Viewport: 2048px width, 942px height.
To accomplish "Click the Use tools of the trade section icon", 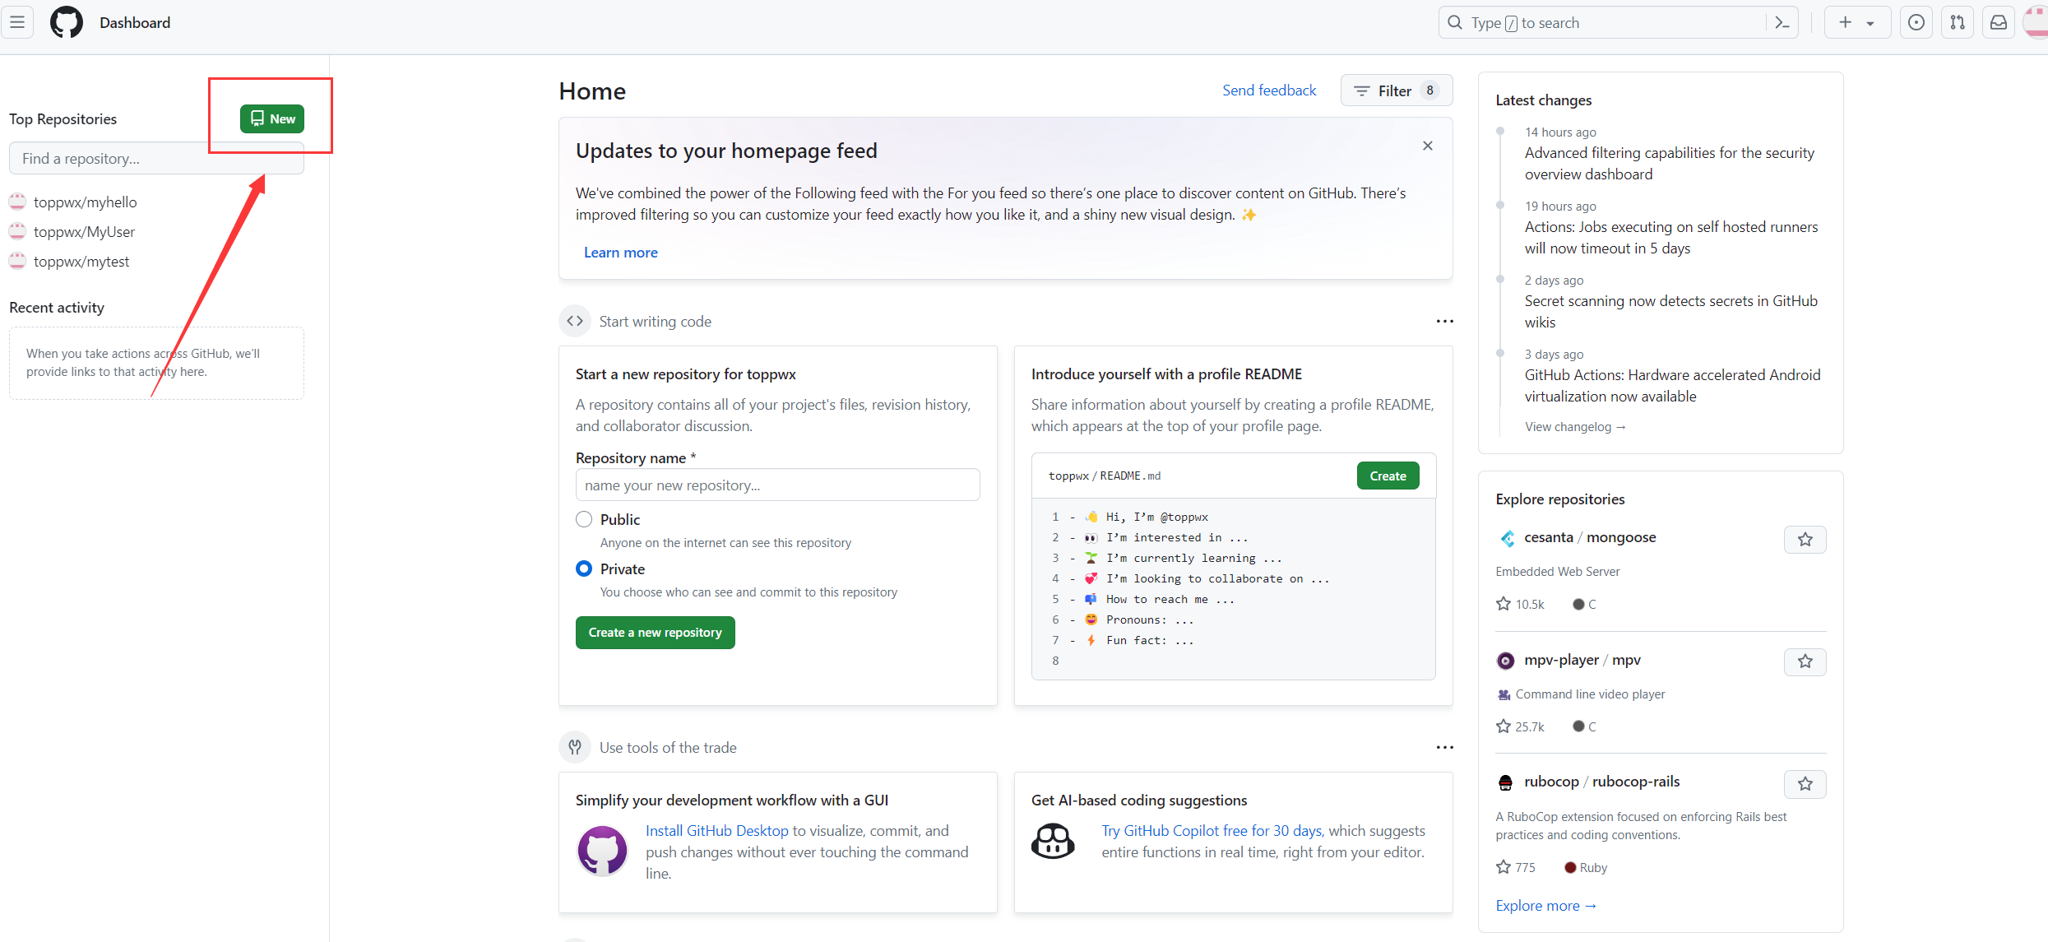I will (x=575, y=747).
